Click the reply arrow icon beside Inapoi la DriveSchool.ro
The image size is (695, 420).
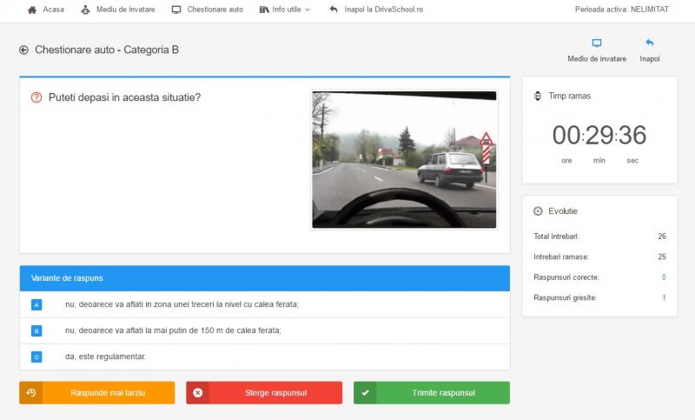(x=334, y=10)
